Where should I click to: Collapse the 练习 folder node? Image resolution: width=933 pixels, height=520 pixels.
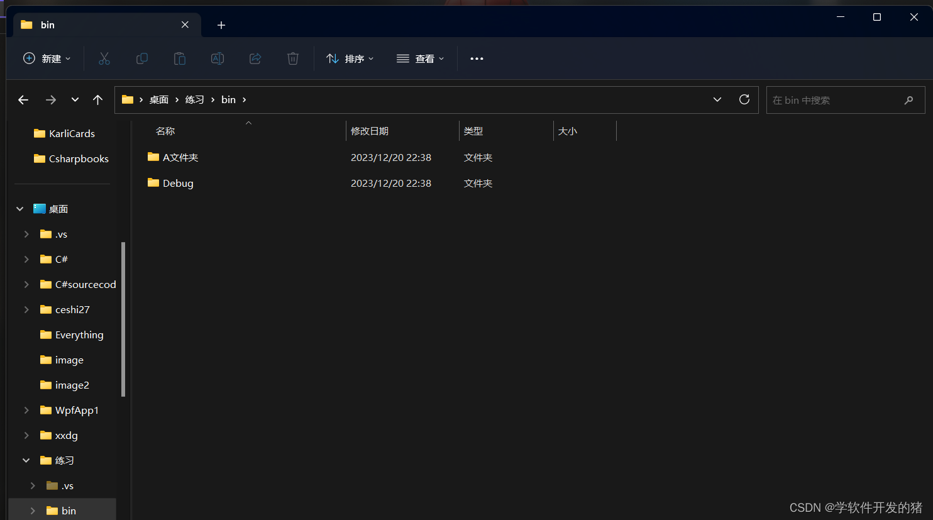click(26, 460)
